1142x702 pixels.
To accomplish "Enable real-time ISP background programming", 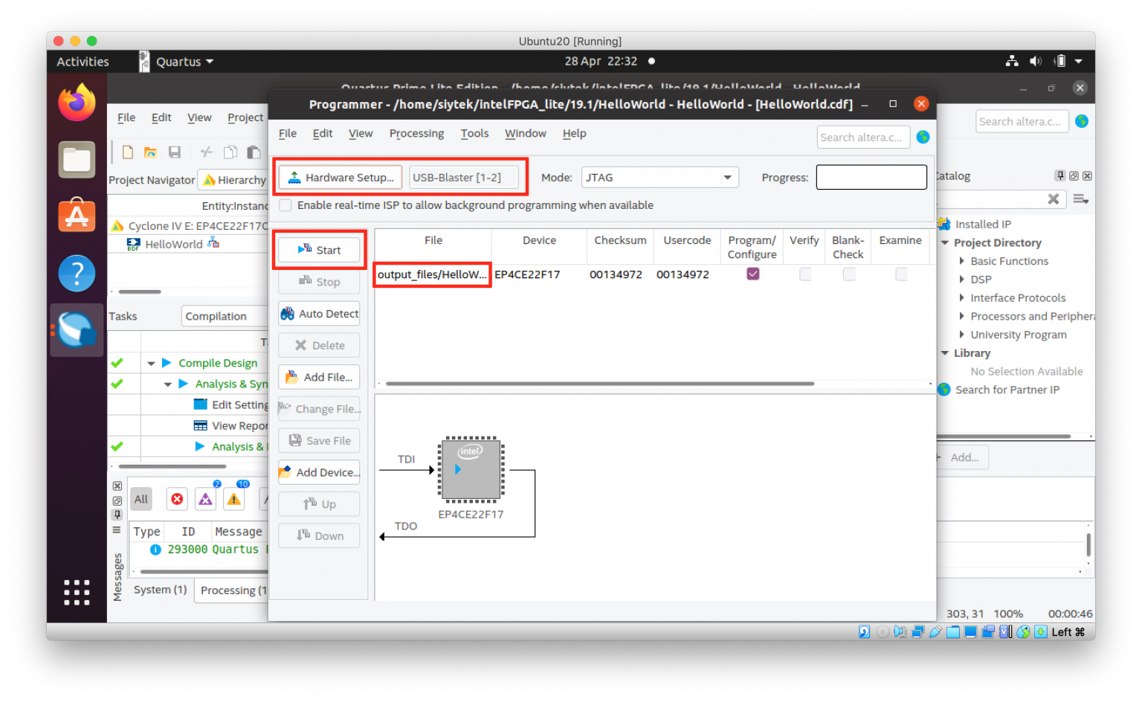I will point(285,205).
